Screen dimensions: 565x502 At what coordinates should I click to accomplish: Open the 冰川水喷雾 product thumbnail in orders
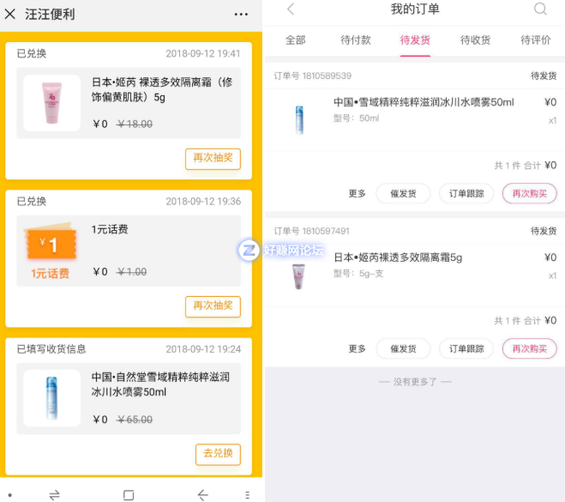(299, 120)
